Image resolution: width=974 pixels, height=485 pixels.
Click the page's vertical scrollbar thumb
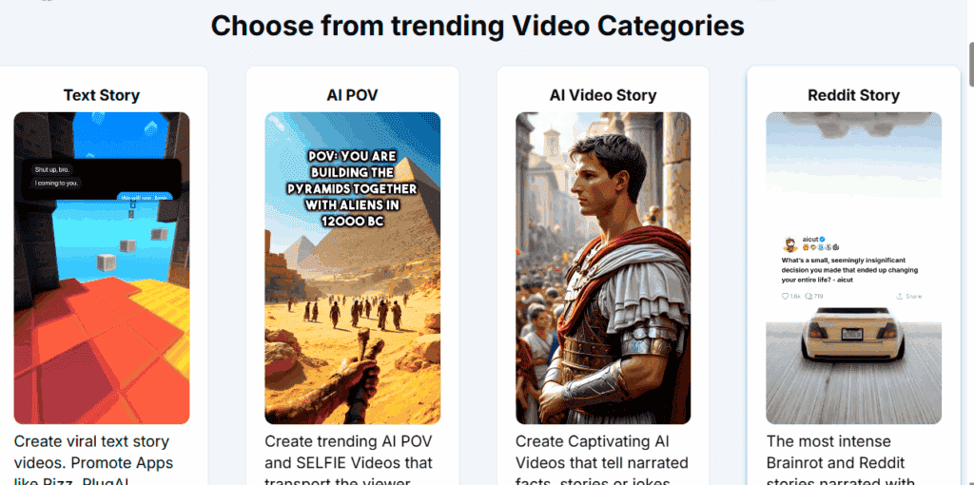[970, 65]
